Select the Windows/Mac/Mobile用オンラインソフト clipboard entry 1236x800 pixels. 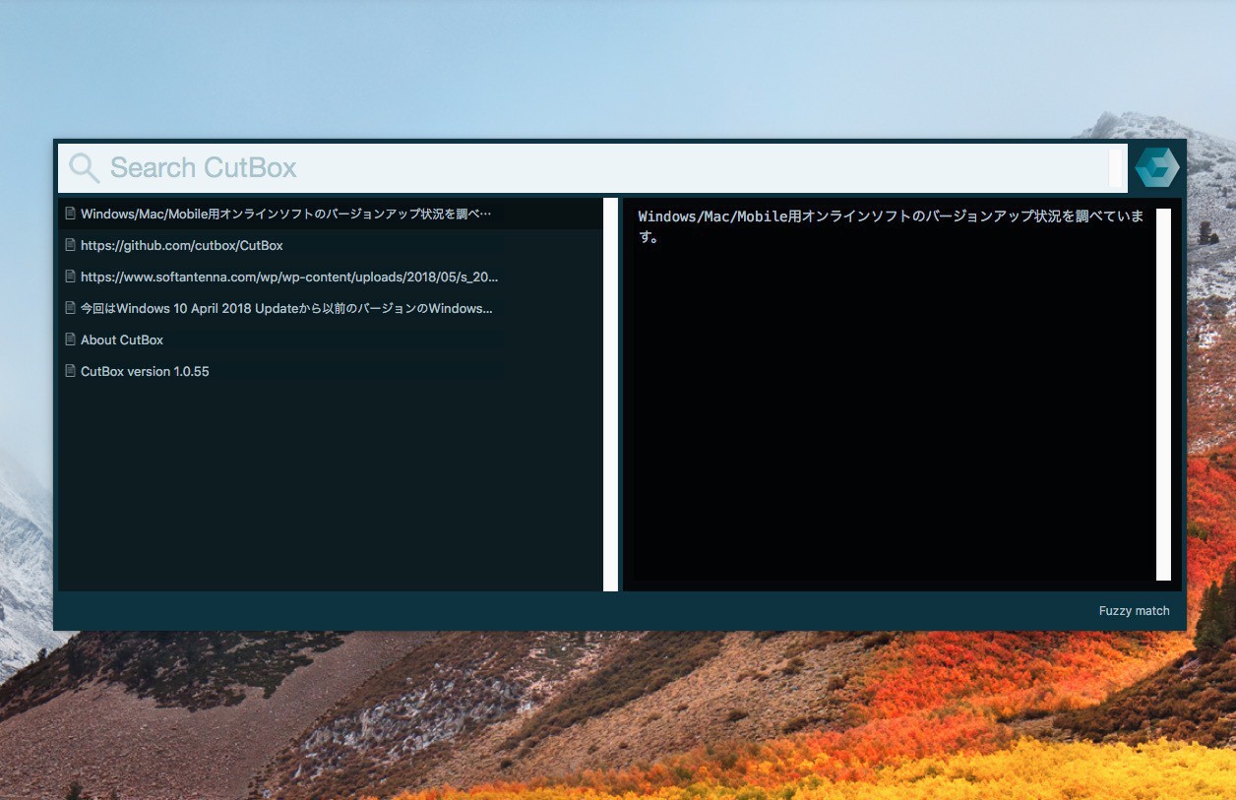click(x=331, y=214)
